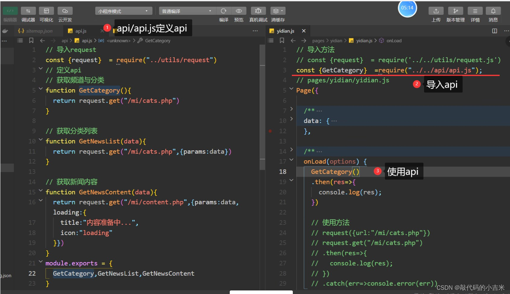Expand the folded /** comment on line 14

(x=291, y=149)
